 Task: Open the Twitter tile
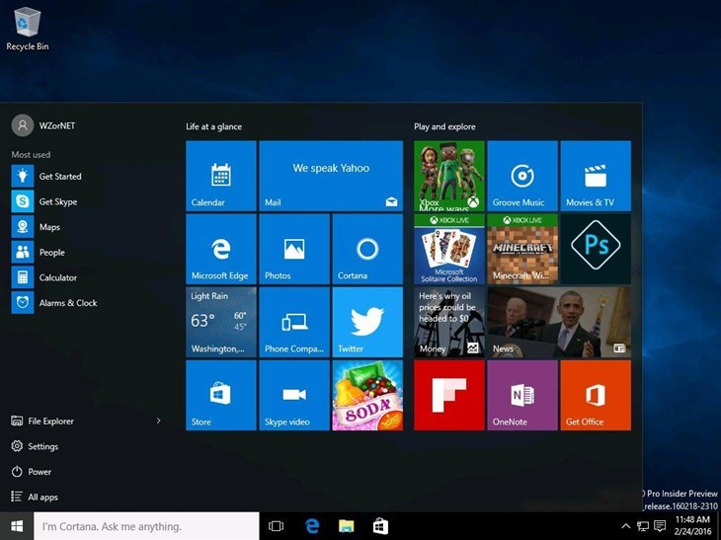pyautogui.click(x=367, y=322)
